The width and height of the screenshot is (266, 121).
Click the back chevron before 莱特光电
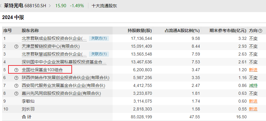1,6
